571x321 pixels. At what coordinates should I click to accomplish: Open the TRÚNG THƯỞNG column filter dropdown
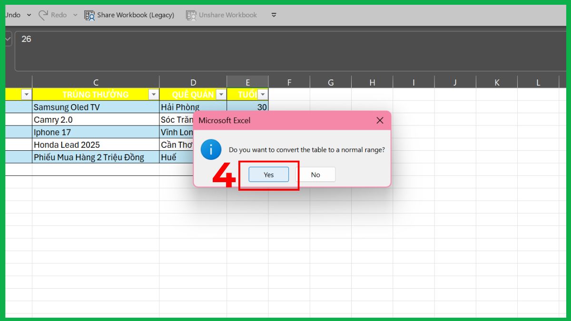click(153, 94)
